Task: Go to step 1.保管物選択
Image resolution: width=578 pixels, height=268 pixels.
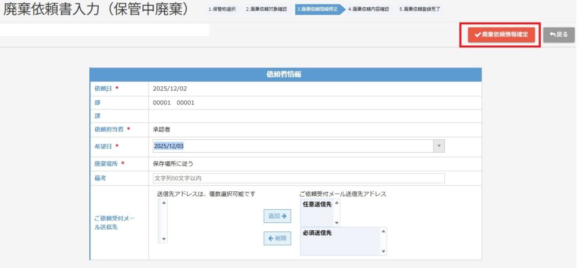Action: (x=222, y=10)
